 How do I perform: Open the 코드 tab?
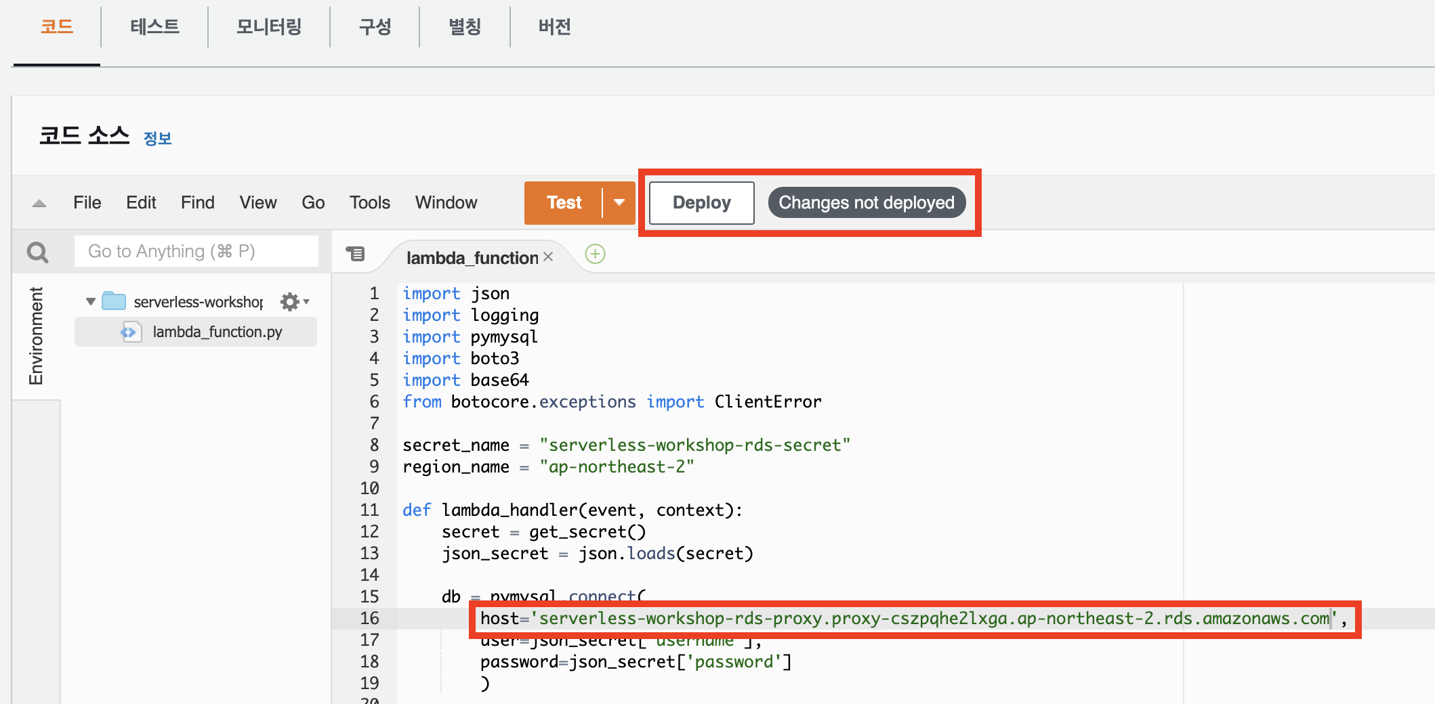57,27
